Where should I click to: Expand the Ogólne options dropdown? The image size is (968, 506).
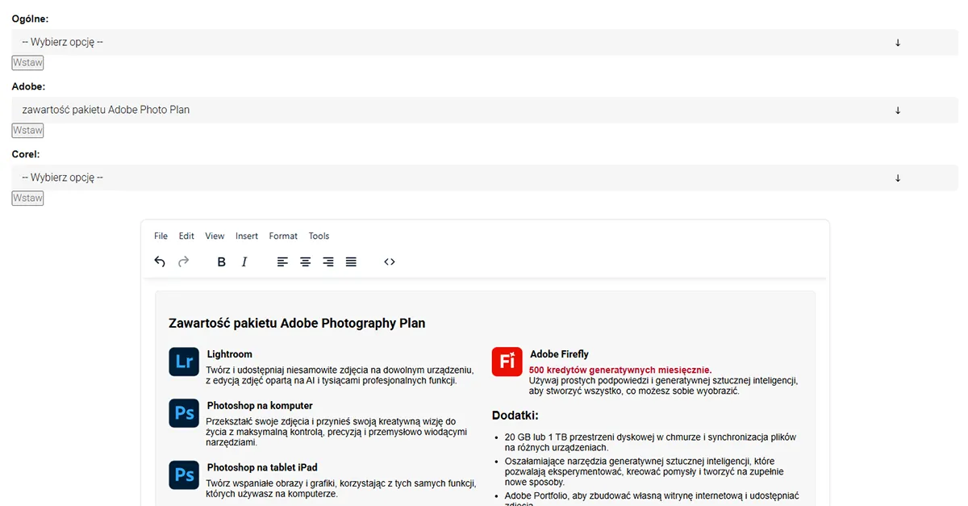(x=485, y=42)
